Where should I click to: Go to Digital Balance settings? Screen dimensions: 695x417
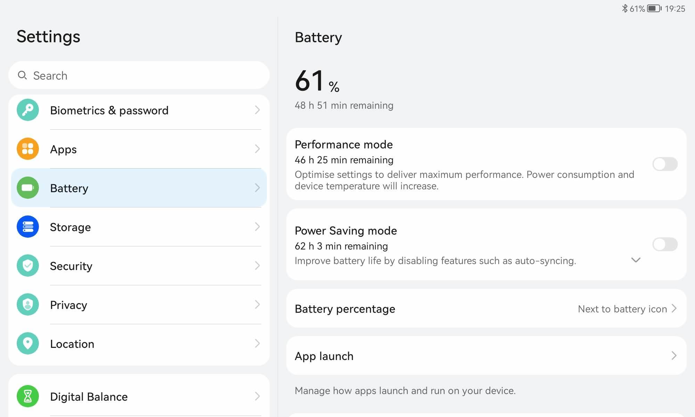click(139, 396)
